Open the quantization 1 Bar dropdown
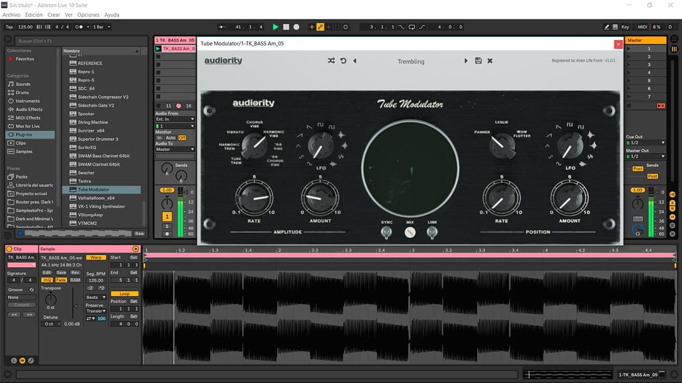Image resolution: width=682 pixels, height=383 pixels. 101,27
